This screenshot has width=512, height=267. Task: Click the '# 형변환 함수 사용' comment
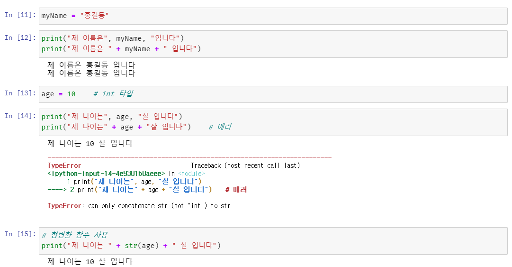pyautogui.click(x=75, y=235)
